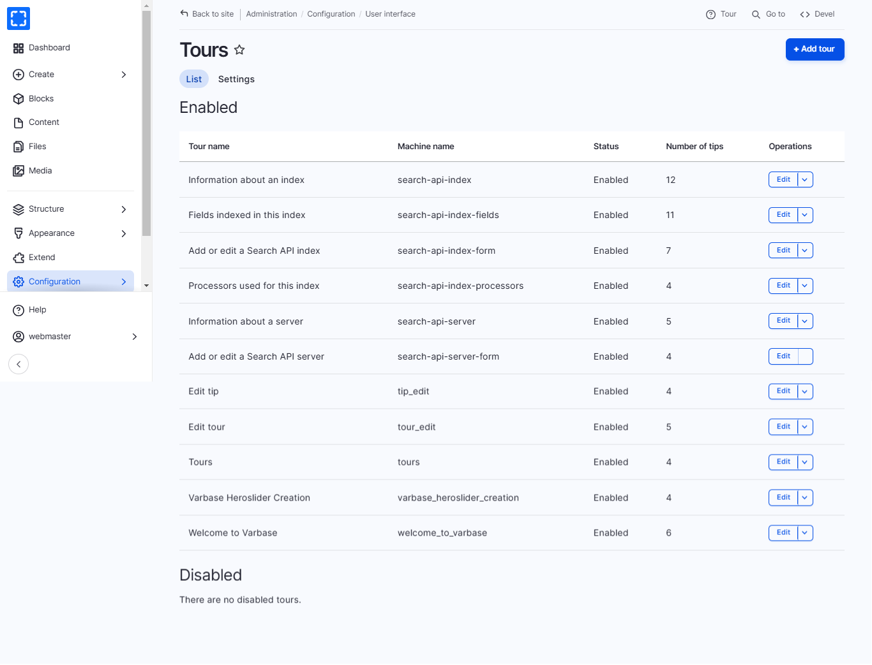
Task: Switch to the Settings tab
Action: point(236,79)
